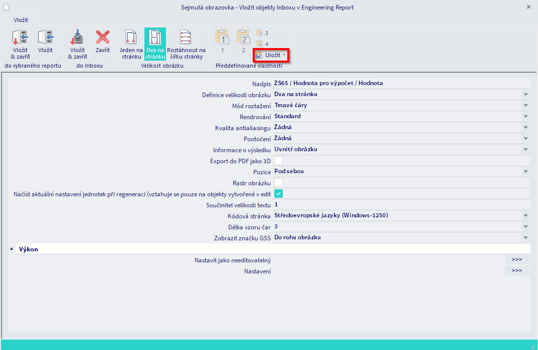The image size is (538, 350).
Task: Open the Uložit dropdown in Předdefinované vlastnosti
Action: 284,55
